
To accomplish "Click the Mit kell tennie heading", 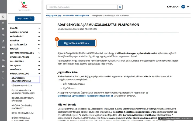I will [x=67, y=105].
